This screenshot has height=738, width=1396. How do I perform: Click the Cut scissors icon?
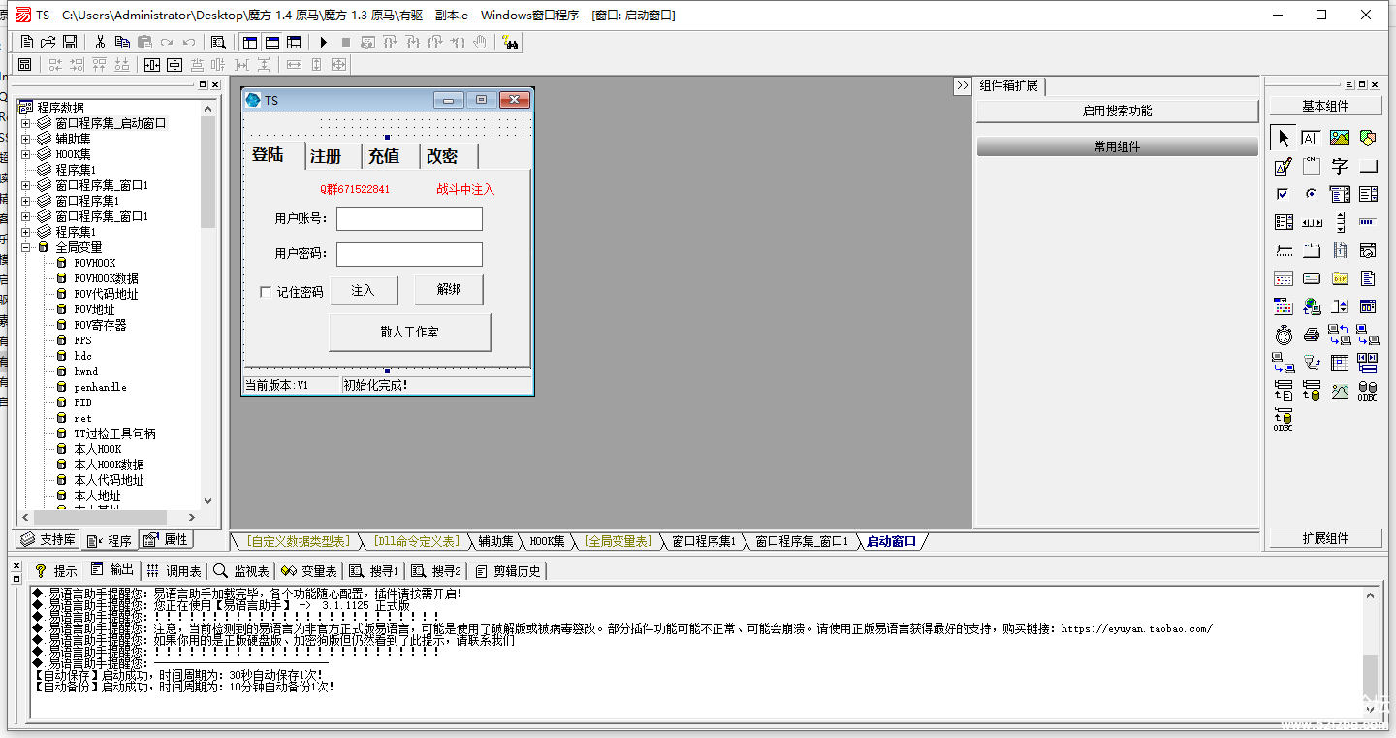[100, 42]
